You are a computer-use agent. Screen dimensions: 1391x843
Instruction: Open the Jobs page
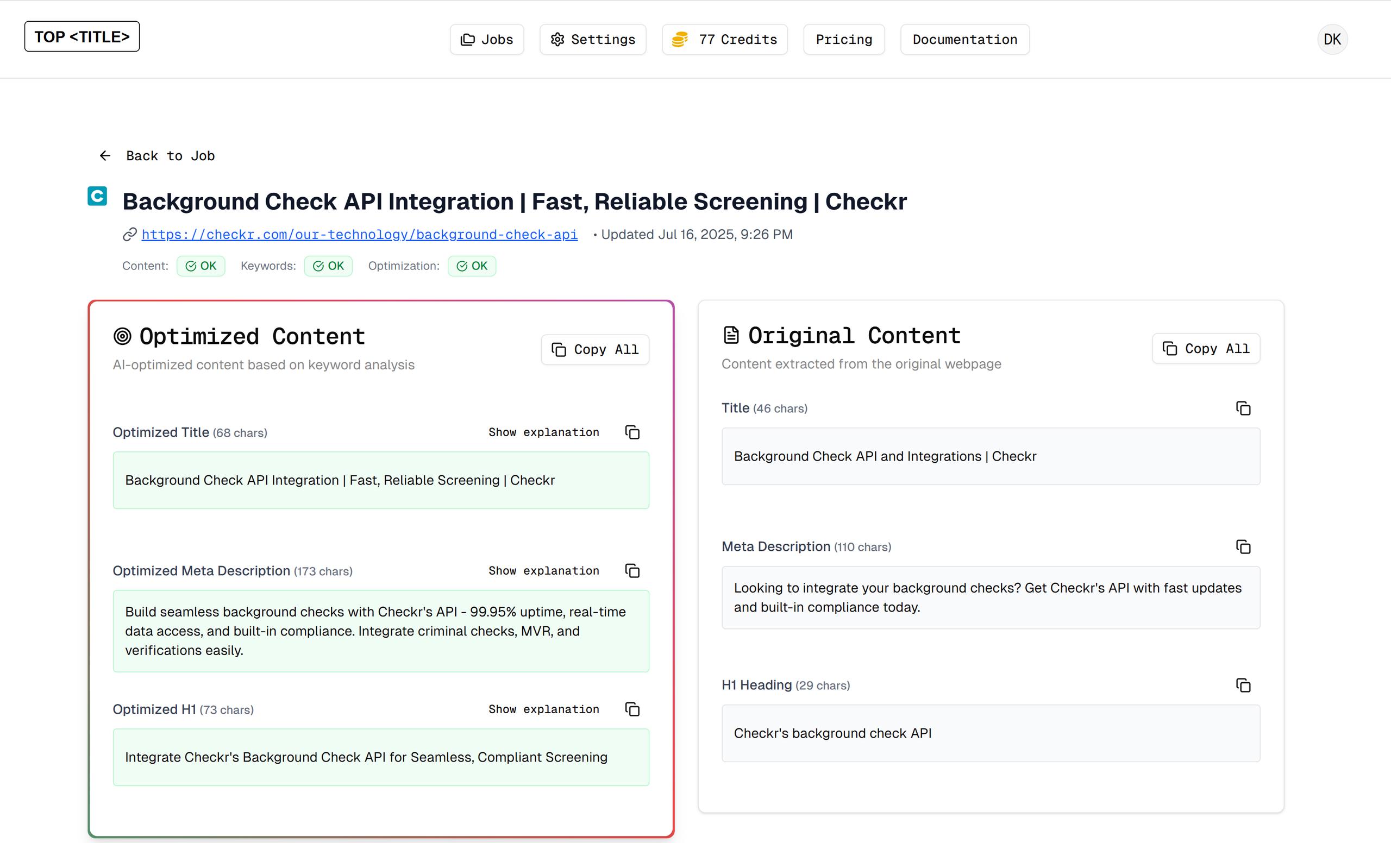pos(487,40)
